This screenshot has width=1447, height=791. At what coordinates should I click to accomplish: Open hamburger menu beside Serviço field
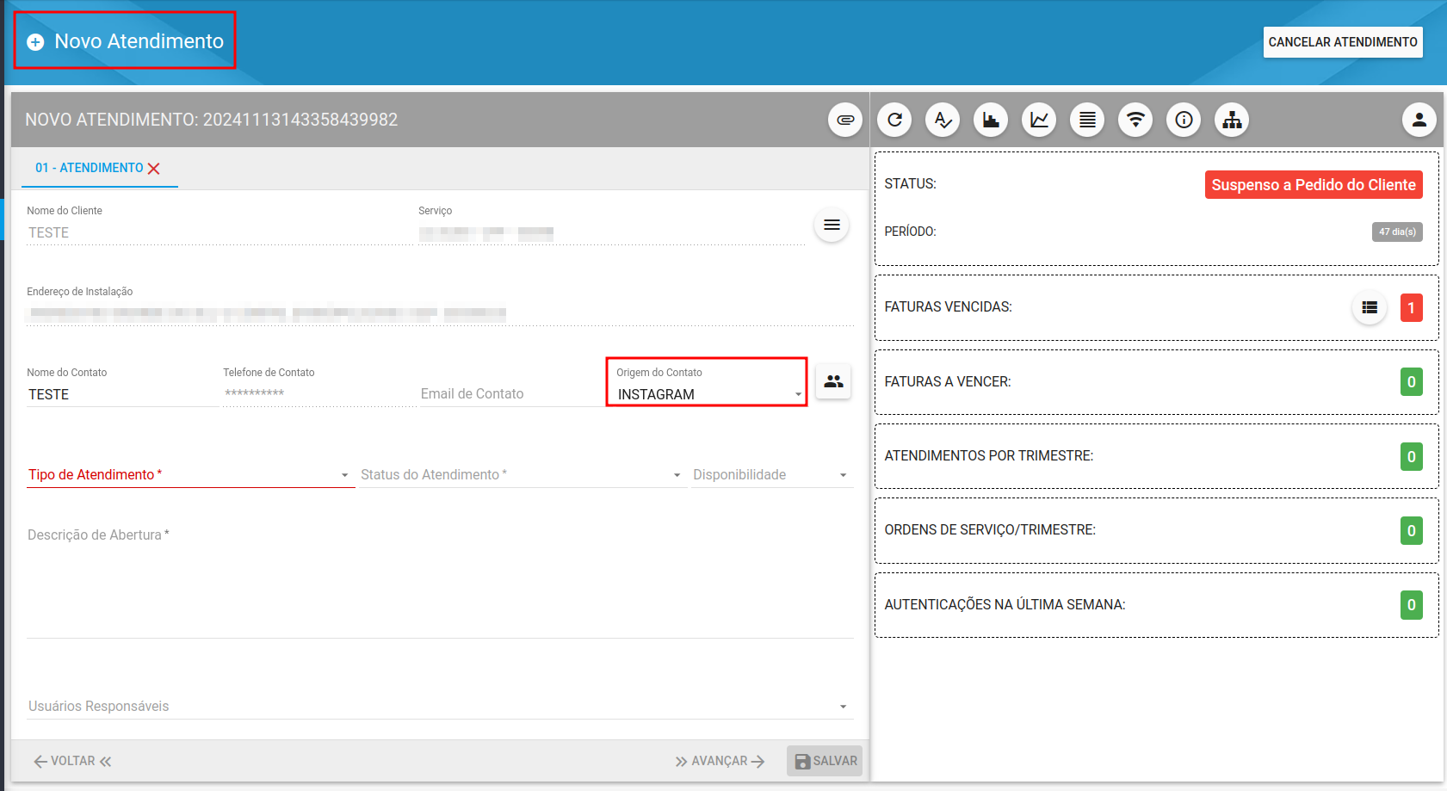pyautogui.click(x=832, y=225)
